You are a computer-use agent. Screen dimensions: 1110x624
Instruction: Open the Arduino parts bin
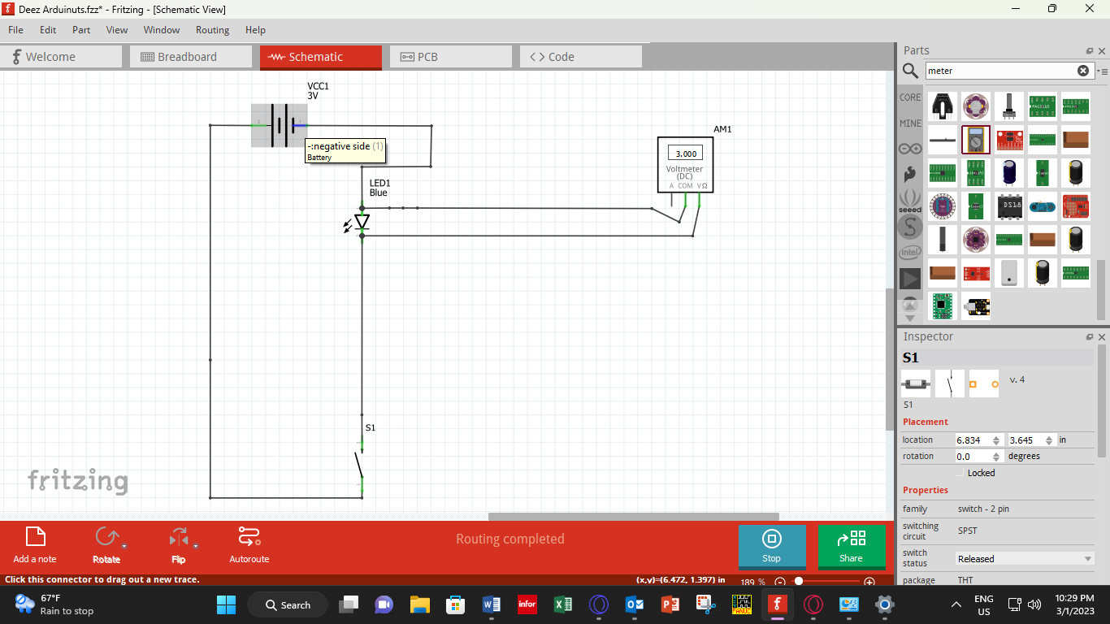click(909, 147)
